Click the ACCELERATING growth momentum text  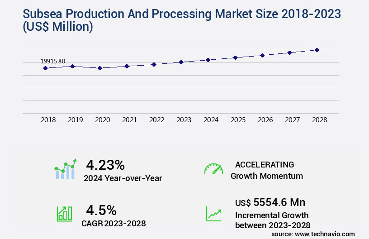point(265,165)
